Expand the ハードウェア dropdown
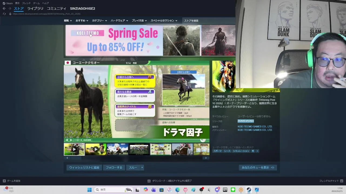 pyautogui.click(x=119, y=20)
